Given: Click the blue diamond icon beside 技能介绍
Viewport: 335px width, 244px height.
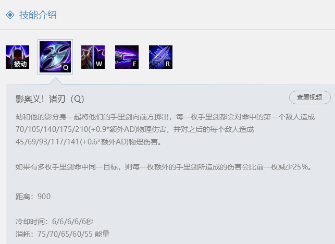Looking at the screenshot, I should point(10,15).
